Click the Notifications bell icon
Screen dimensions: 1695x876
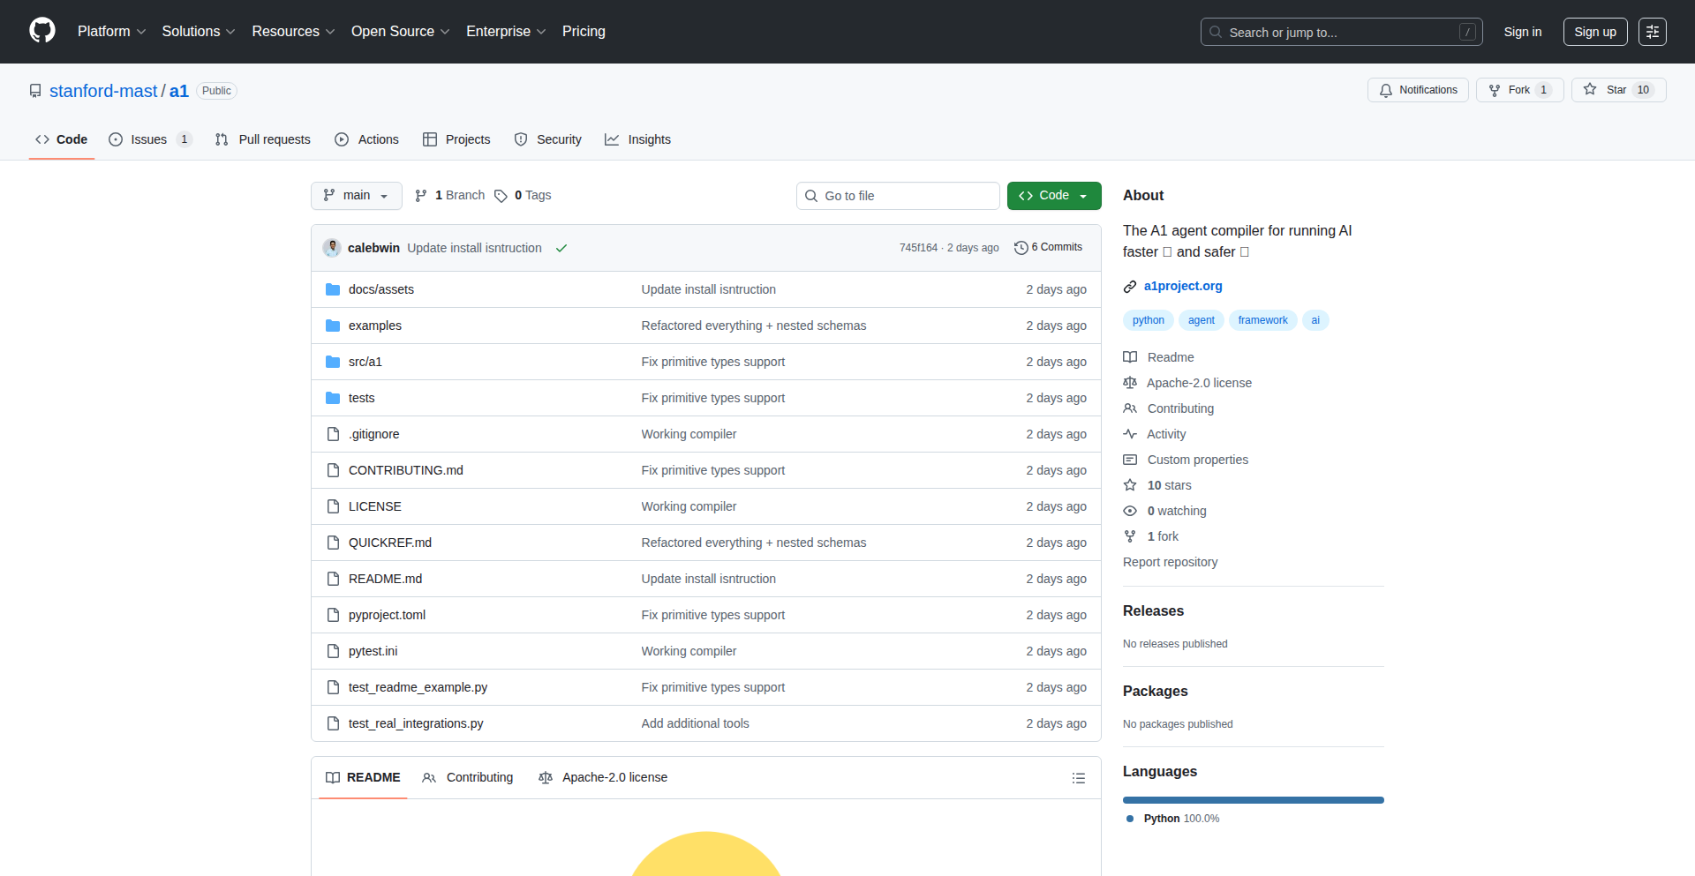point(1386,90)
